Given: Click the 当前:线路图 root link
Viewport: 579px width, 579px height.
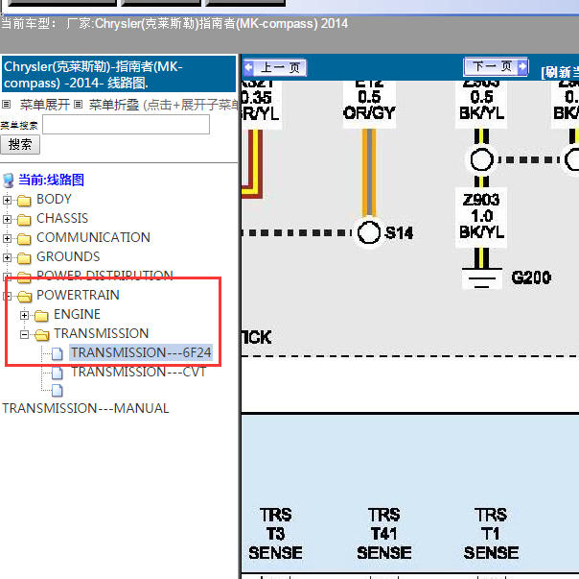Looking at the screenshot, I should (x=52, y=180).
